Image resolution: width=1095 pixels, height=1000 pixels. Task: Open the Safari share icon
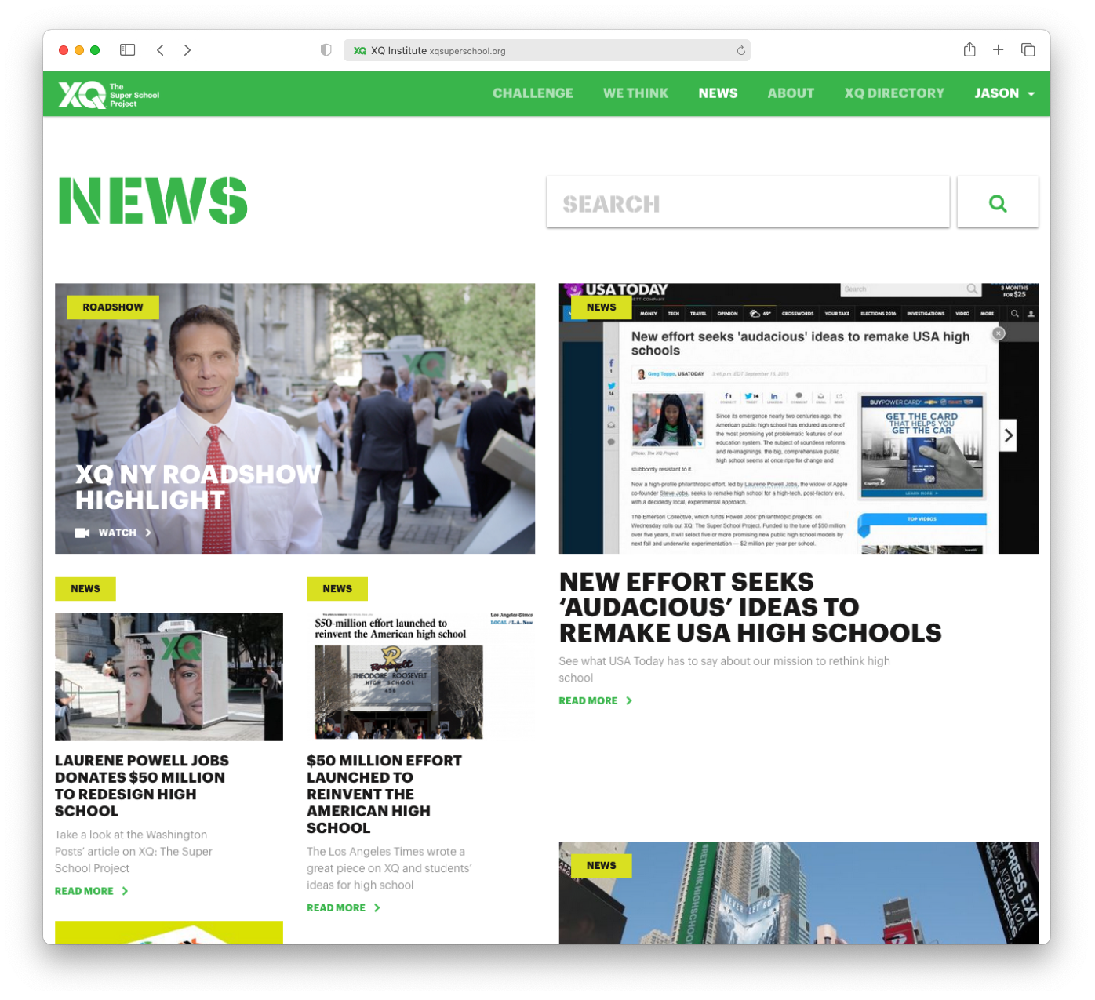969,49
